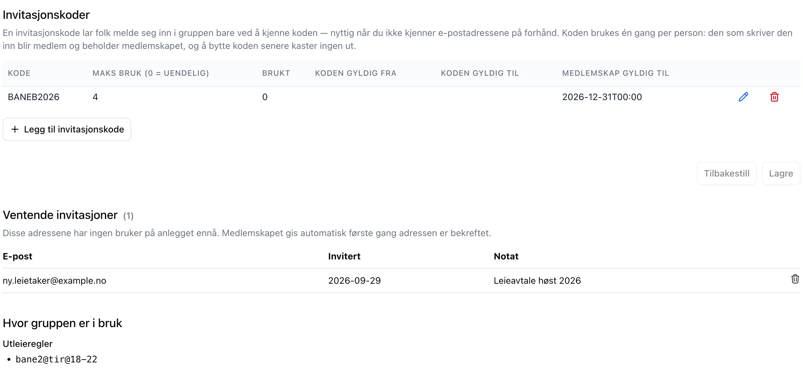This screenshot has height=377, width=803.
Task: Click the email ny.leietaker@example.no
Action: coord(54,280)
